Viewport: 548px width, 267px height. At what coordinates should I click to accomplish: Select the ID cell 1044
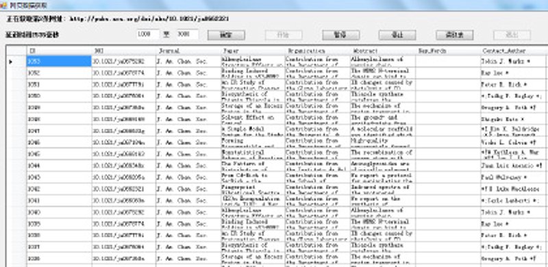(59, 166)
